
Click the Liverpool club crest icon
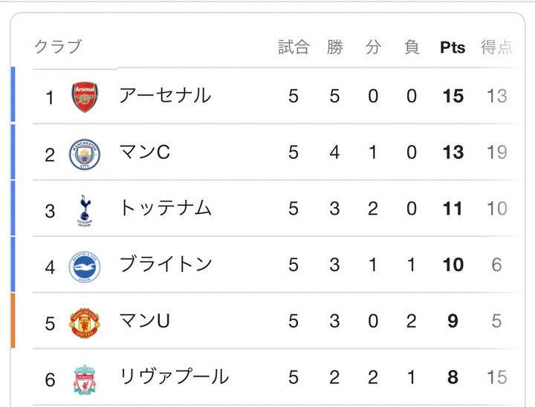pyautogui.click(x=84, y=380)
